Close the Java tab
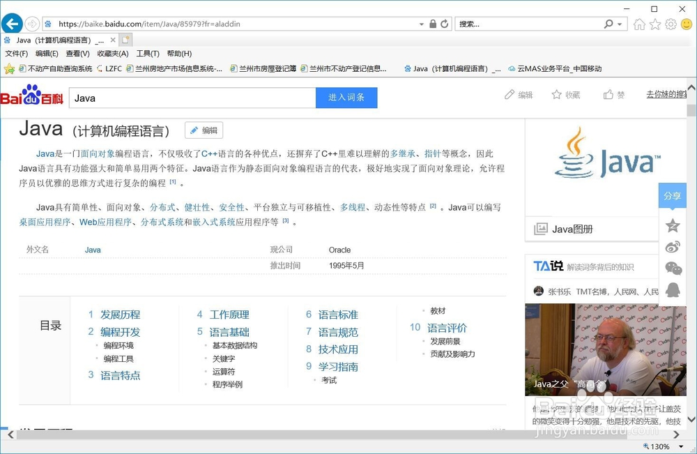The width and height of the screenshot is (697, 454). coord(113,40)
